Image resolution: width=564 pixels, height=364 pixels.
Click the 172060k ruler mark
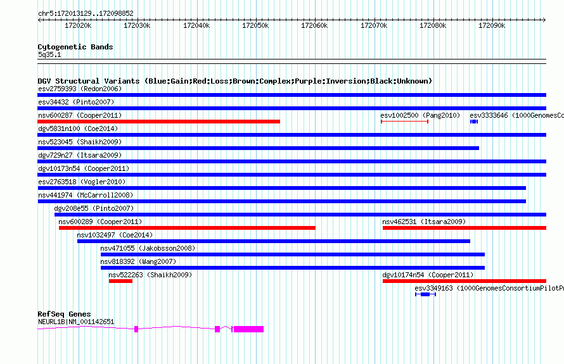click(x=314, y=25)
